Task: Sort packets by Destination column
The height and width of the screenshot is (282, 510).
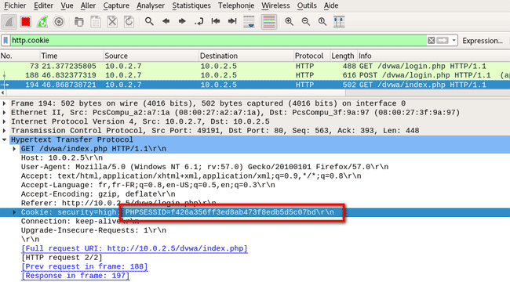Action: (246, 56)
